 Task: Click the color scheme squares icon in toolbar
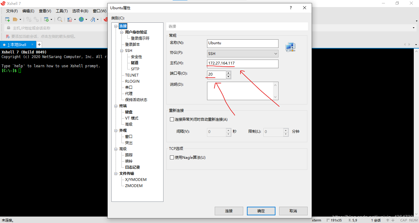(x=70, y=19)
